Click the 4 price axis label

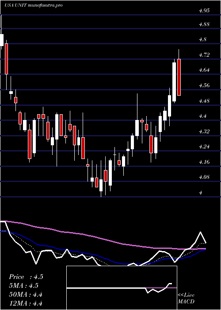point(201,192)
